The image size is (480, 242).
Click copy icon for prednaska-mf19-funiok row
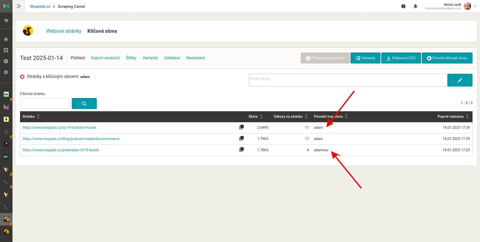coord(241,150)
